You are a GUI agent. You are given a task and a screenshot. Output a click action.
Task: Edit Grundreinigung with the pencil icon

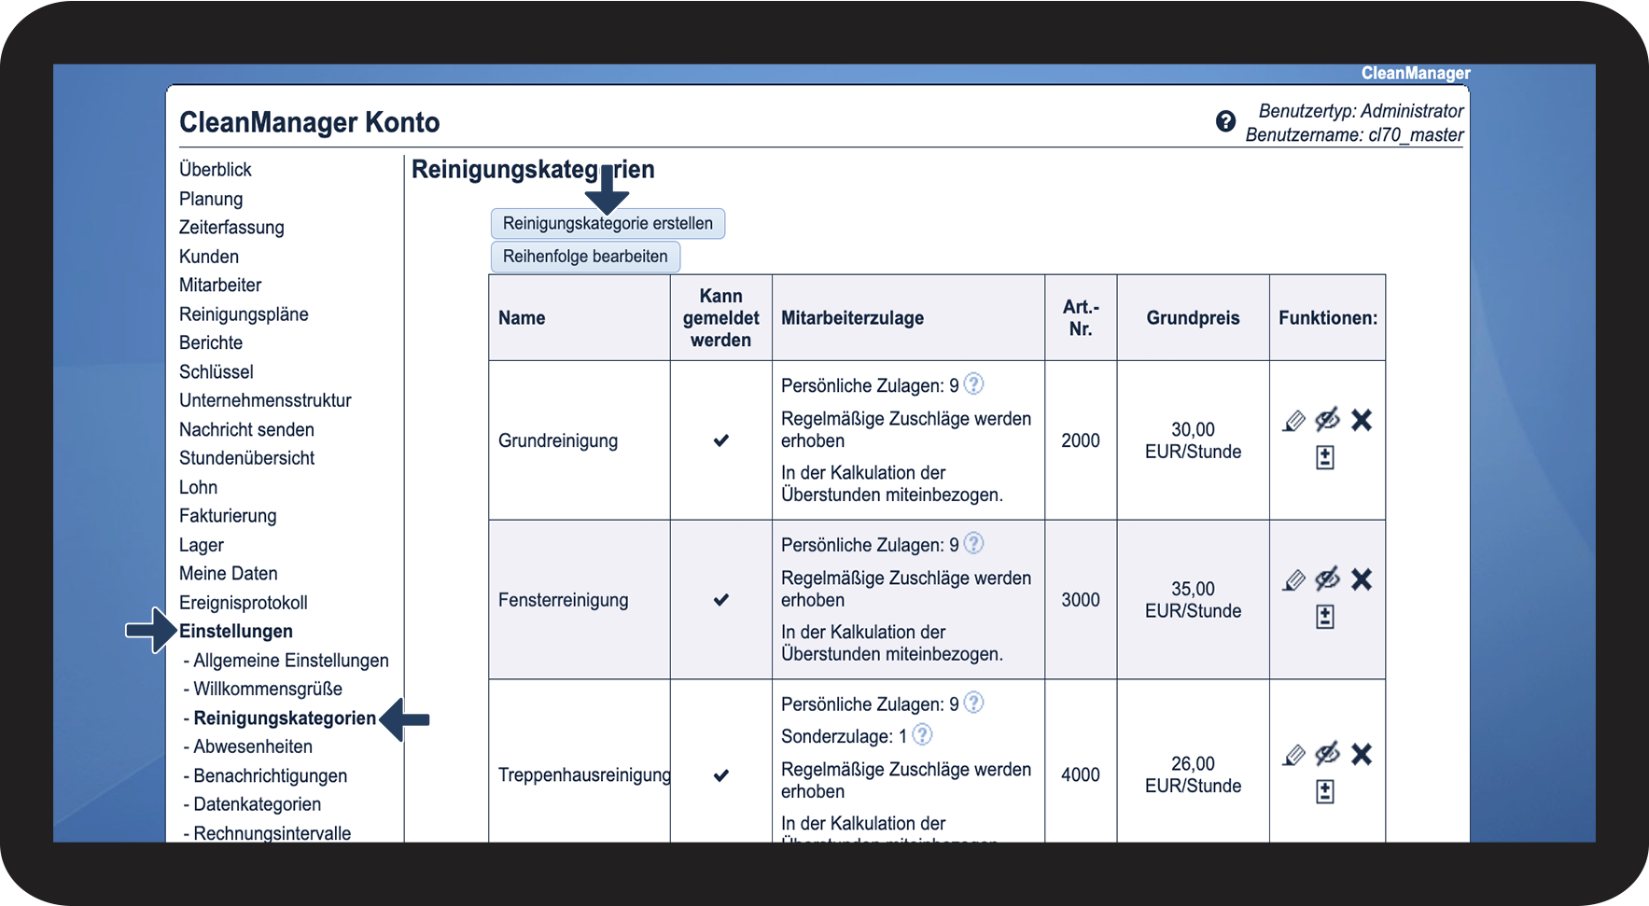point(1293,421)
